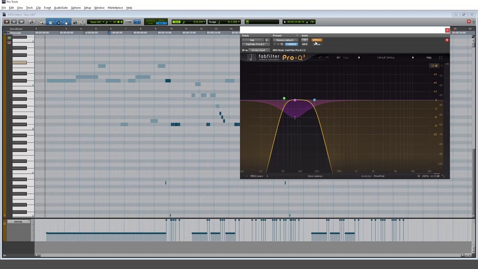Enable Shuffle edit mode
478x269 pixels.
[x=150, y=20]
